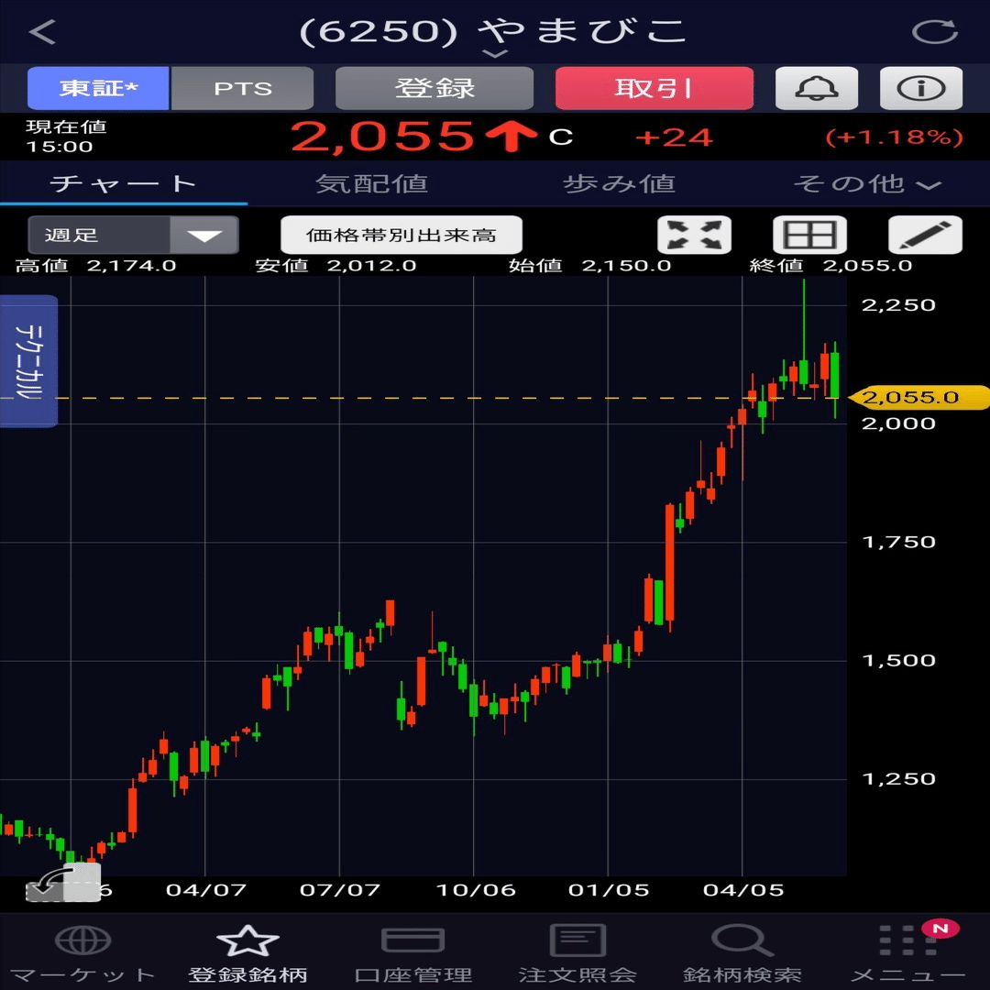
Task: Open stock information (i) icon
Action: click(x=921, y=88)
